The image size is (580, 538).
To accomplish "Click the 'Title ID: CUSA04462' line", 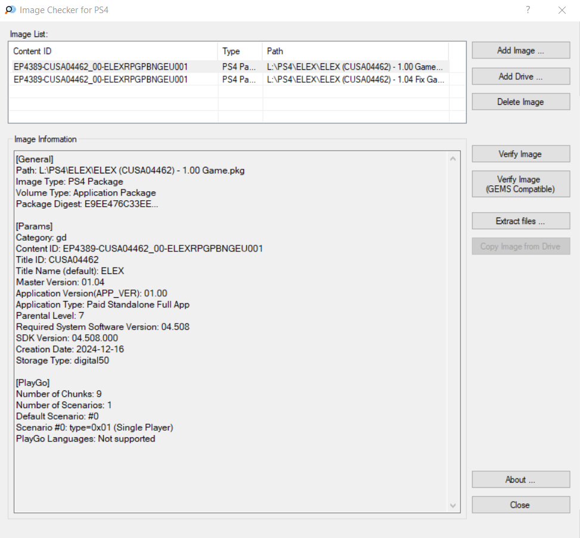I will click(x=57, y=260).
